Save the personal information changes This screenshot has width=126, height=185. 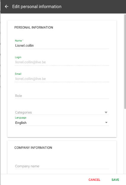click(115, 180)
